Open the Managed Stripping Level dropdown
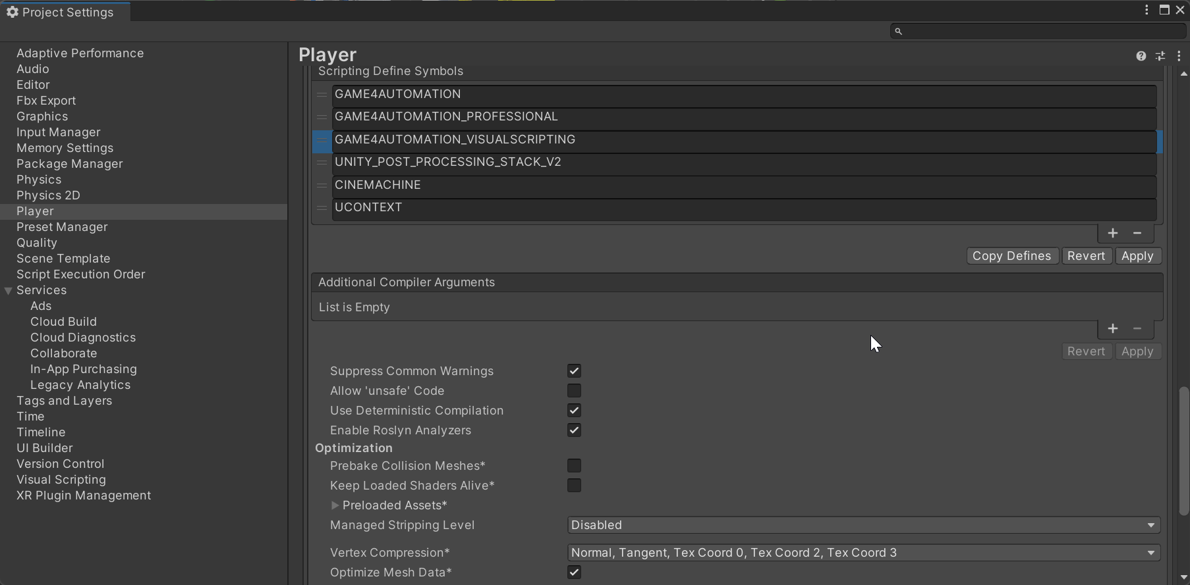The image size is (1190, 585). point(863,525)
